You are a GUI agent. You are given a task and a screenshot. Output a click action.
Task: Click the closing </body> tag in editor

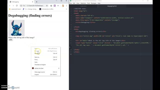point(76,50)
